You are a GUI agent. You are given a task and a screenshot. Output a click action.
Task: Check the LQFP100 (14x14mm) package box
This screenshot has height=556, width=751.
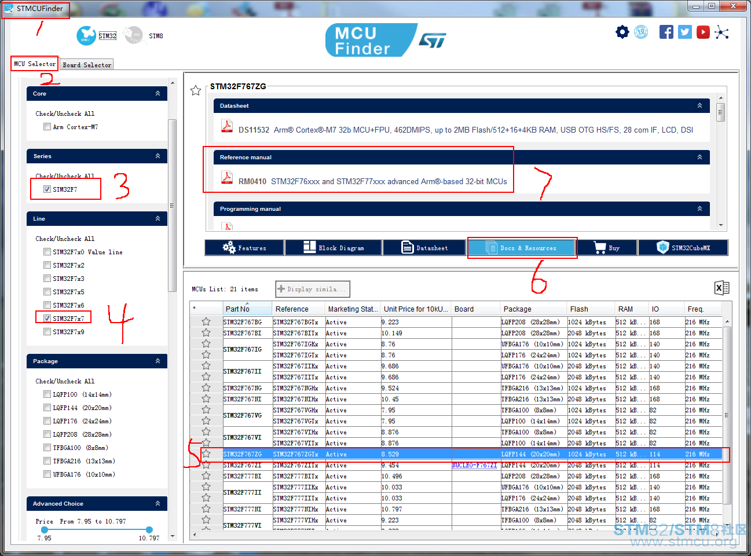[47, 394]
